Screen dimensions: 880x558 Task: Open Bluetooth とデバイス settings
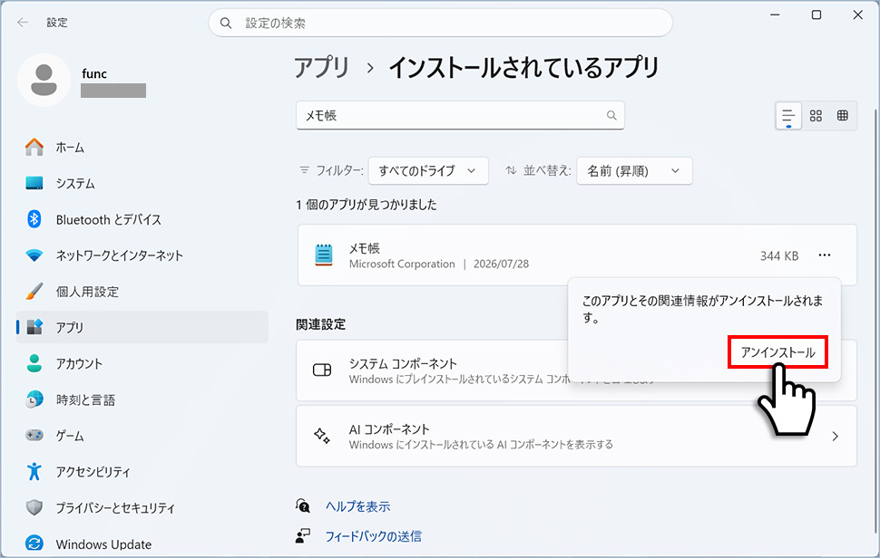(142, 219)
